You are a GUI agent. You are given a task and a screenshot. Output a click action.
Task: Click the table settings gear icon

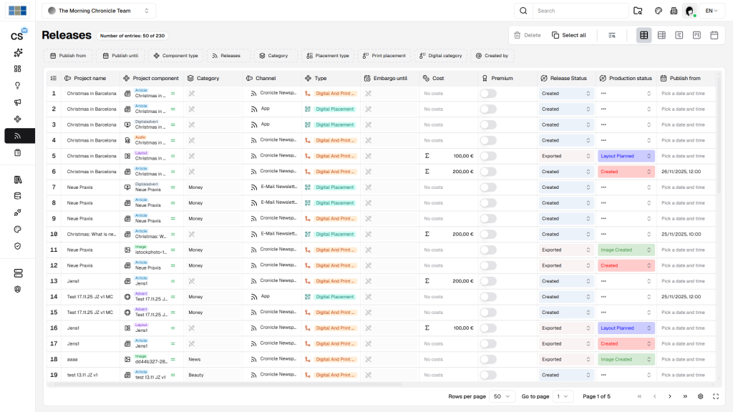click(x=700, y=396)
